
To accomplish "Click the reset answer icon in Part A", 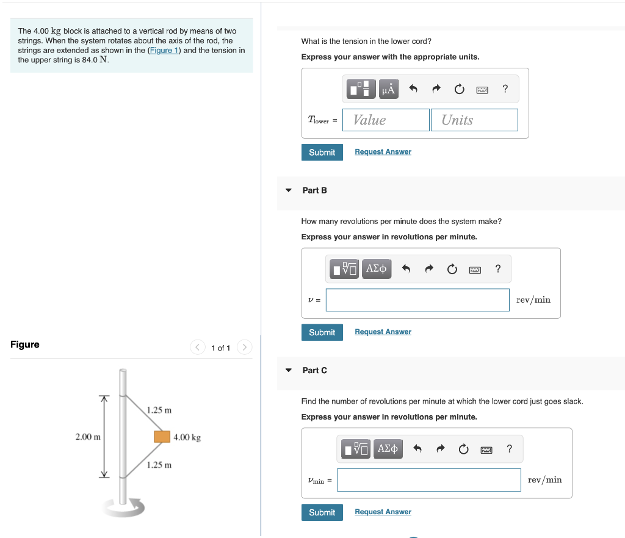I will tap(459, 89).
